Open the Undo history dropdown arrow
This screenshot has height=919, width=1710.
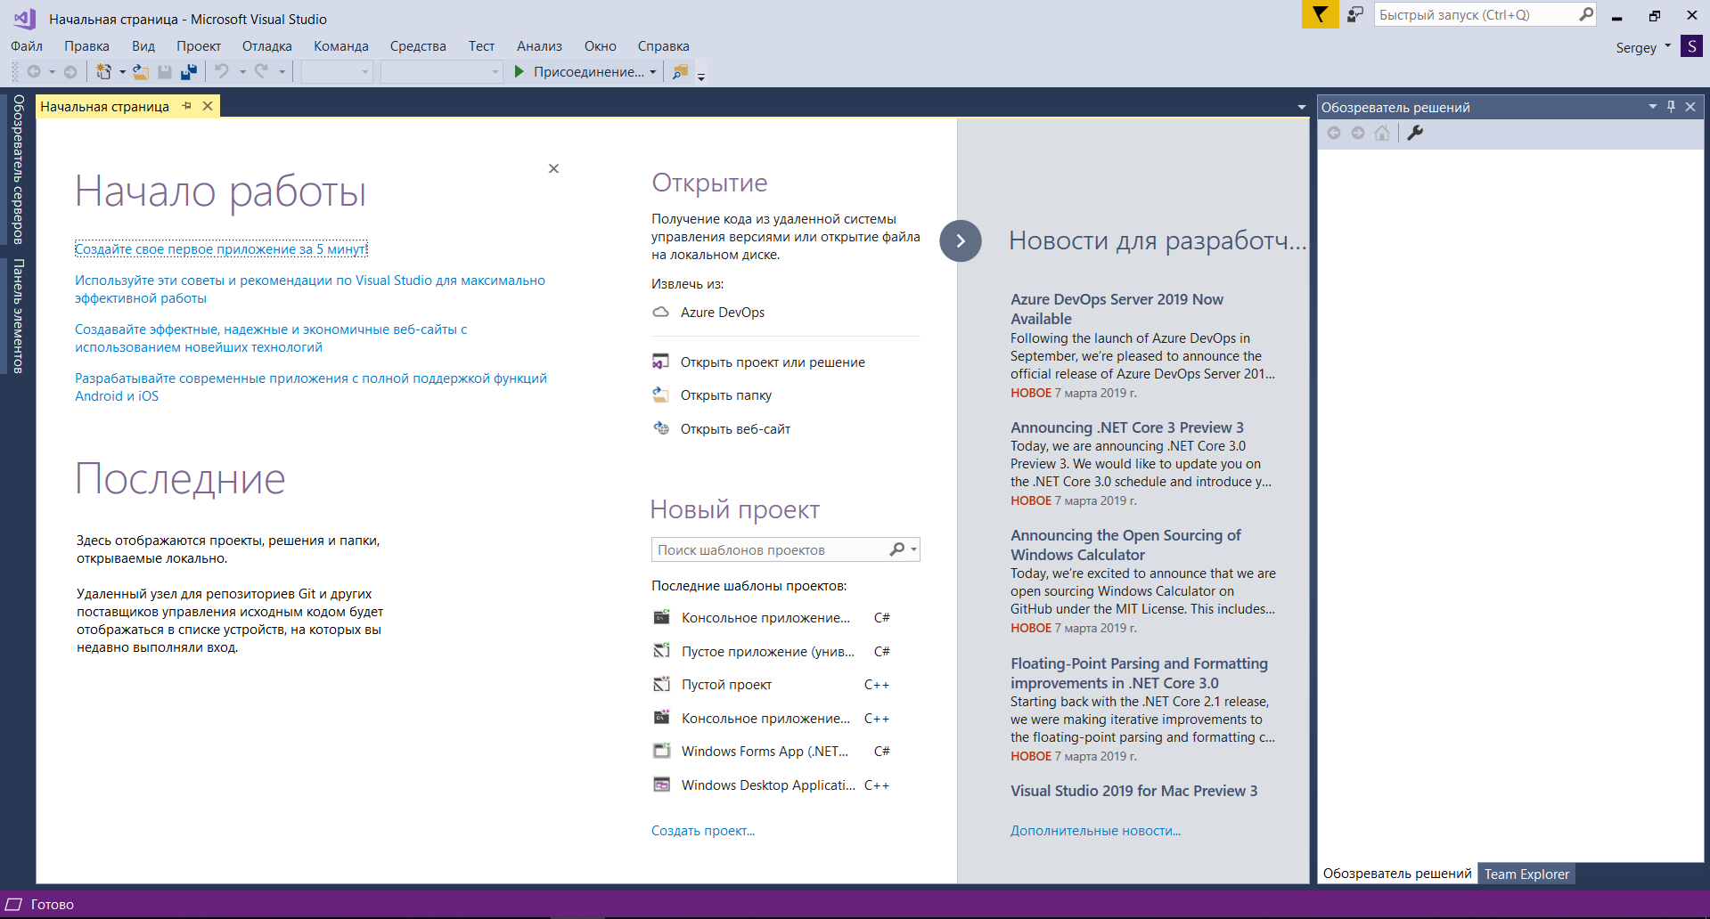tap(241, 71)
